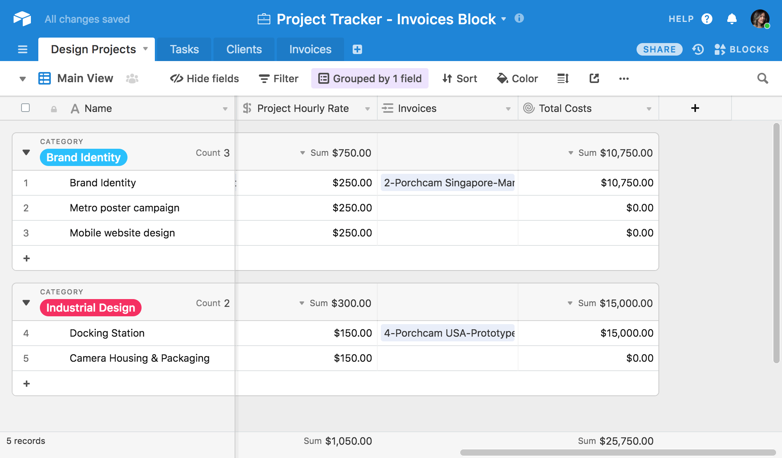Click the 2-Porchcam Singapore linked invoice cell
Image resolution: width=782 pixels, height=458 pixels.
coord(448,183)
